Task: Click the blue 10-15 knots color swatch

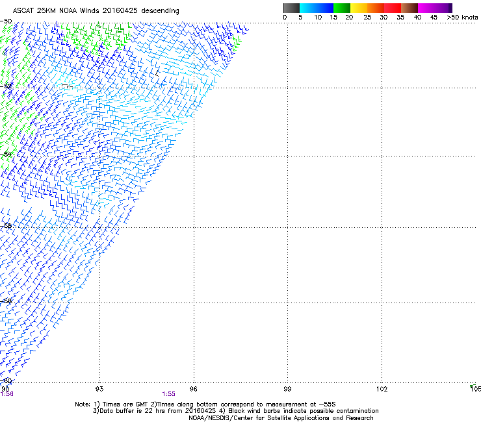Action: click(x=325, y=8)
